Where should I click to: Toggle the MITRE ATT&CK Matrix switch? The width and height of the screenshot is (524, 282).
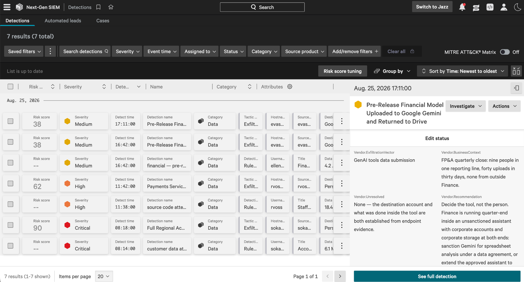[505, 52]
